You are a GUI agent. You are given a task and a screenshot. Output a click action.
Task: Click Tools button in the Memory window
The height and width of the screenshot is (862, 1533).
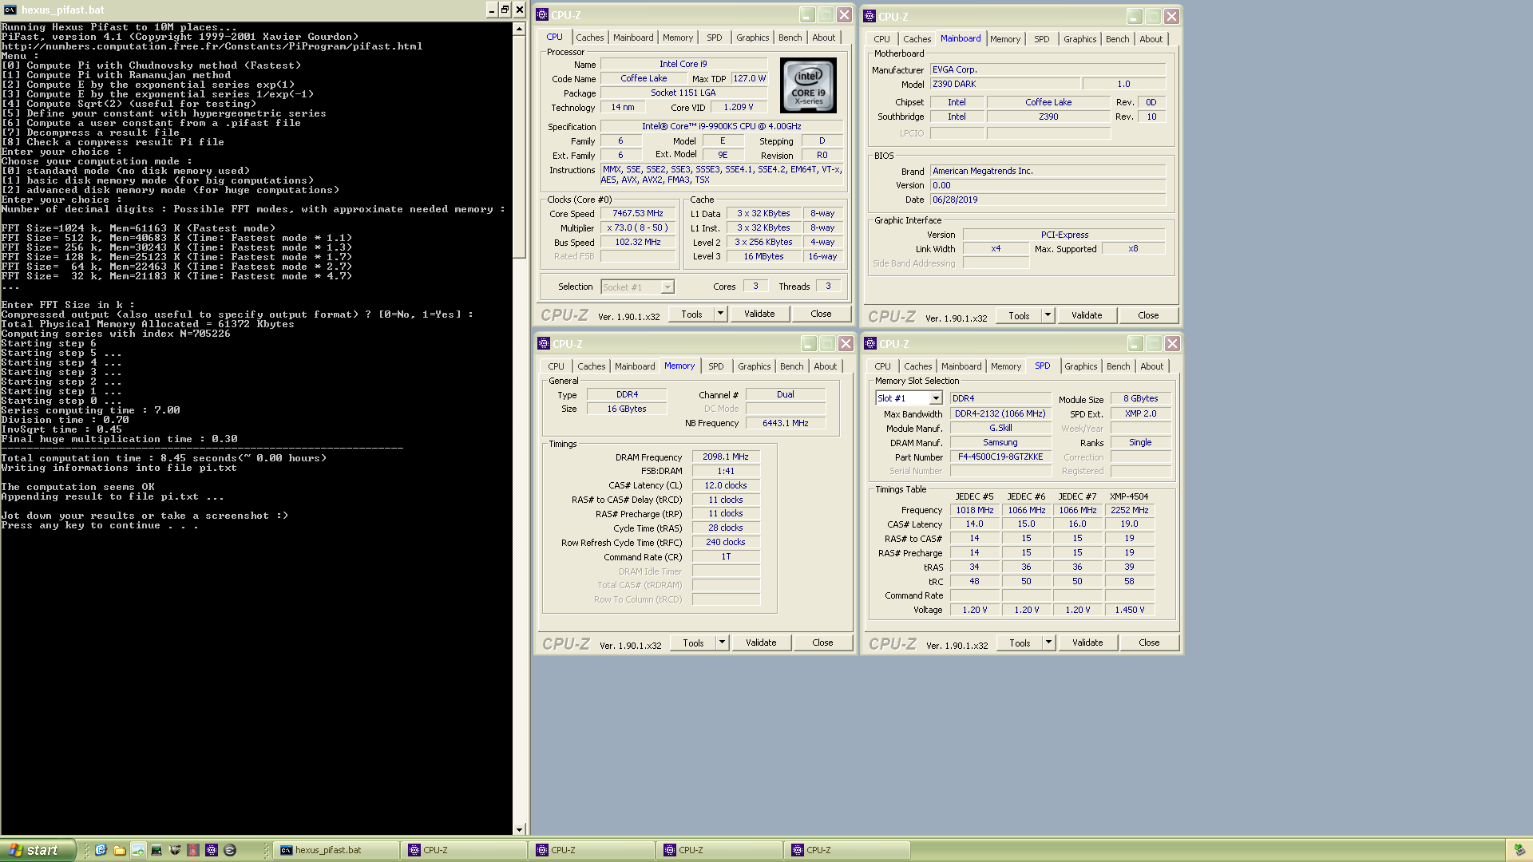click(x=693, y=643)
